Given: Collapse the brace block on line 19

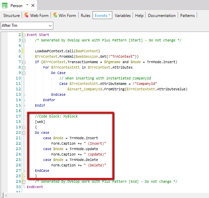Looking at the screenshot, I should click(24, 127).
